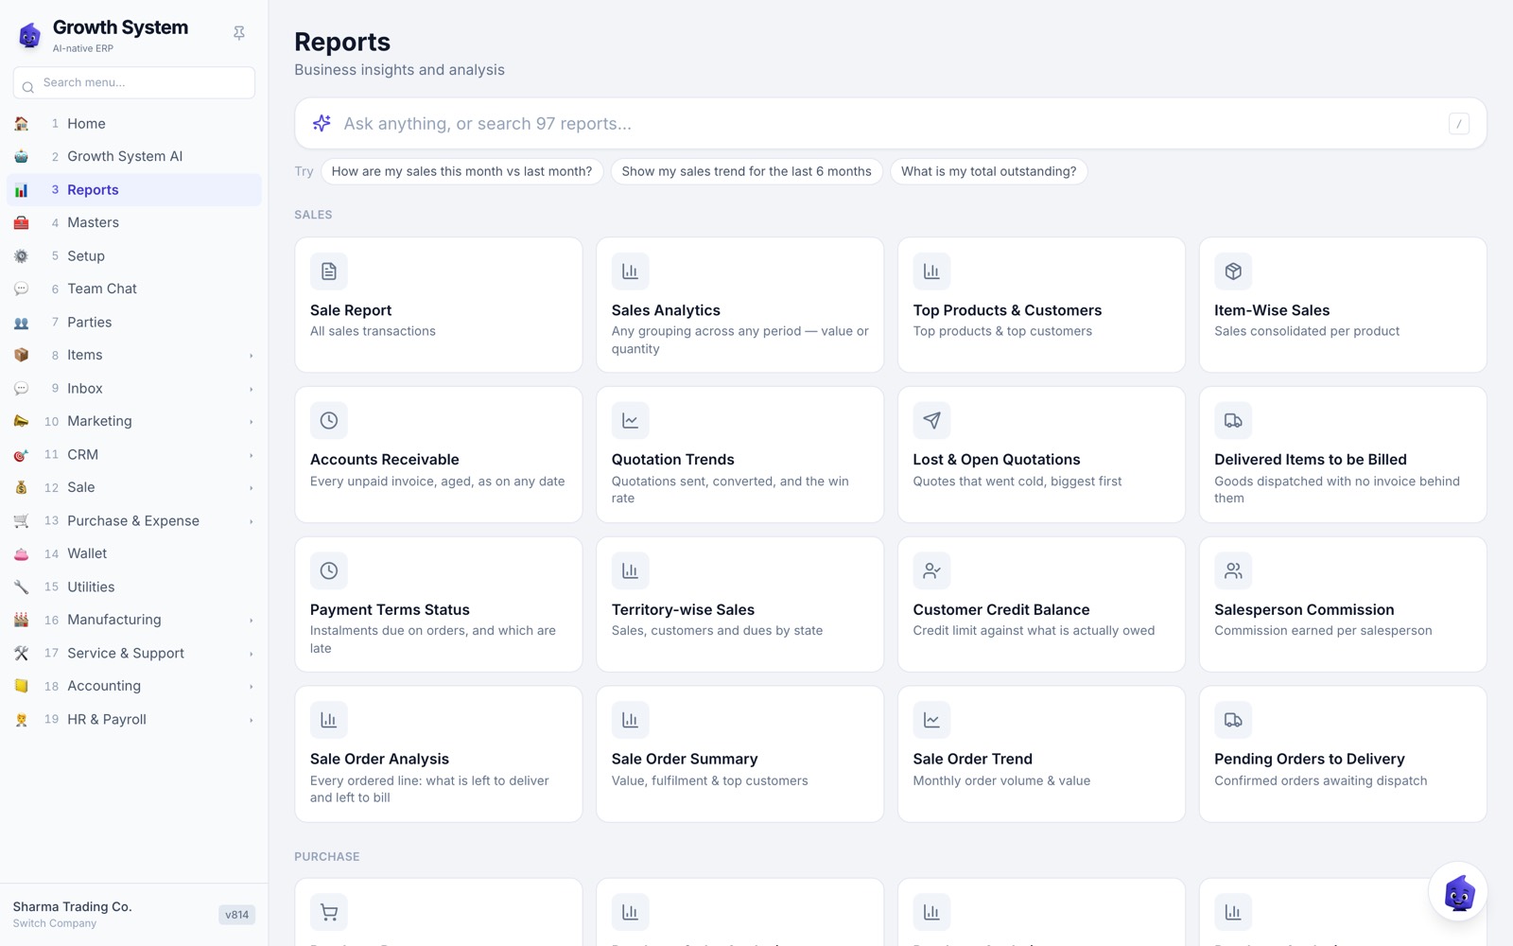Click the Sale Report document icon
This screenshot has width=1513, height=946.
329,272
